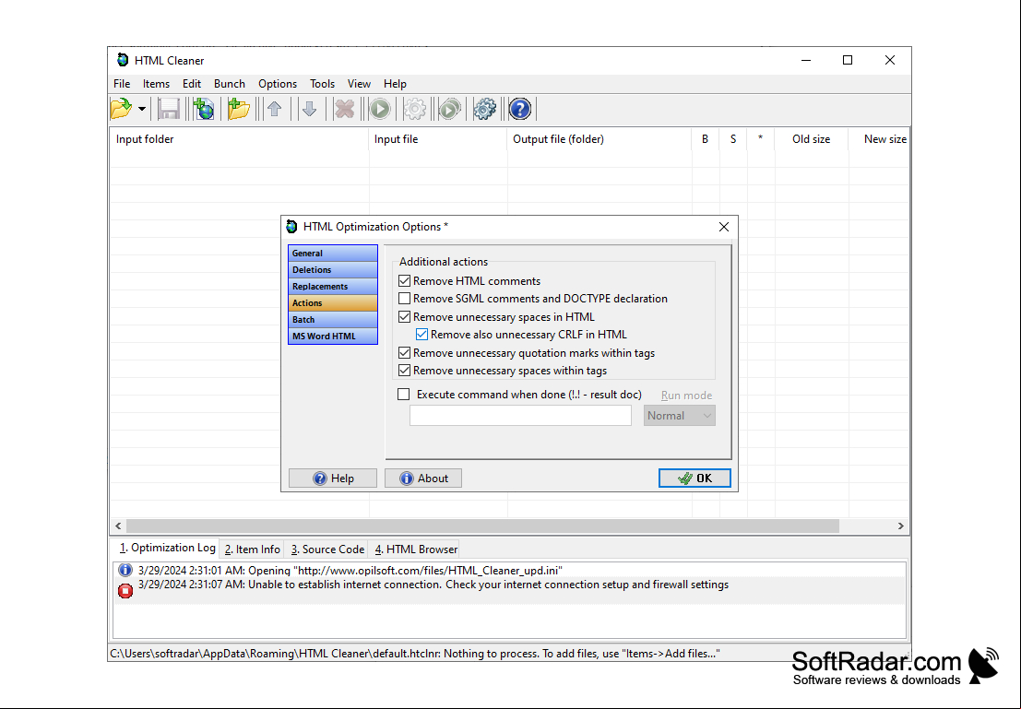The height and width of the screenshot is (709, 1021).
Task: Click the double play toolbar icon
Action: click(x=449, y=109)
